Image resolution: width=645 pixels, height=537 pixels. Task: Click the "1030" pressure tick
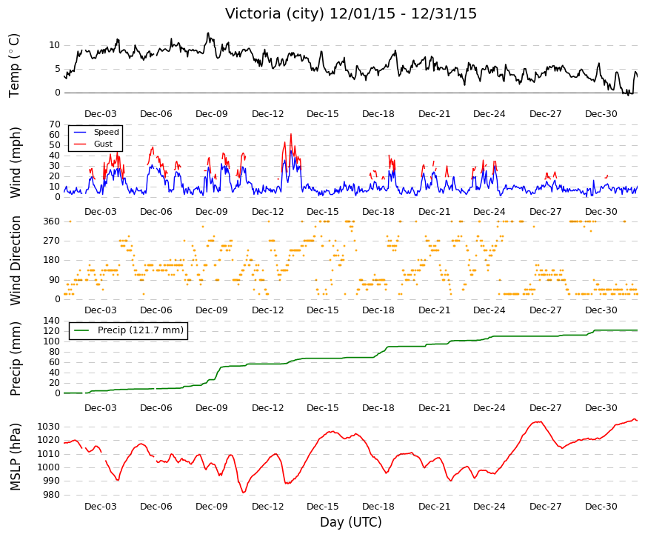point(49,427)
